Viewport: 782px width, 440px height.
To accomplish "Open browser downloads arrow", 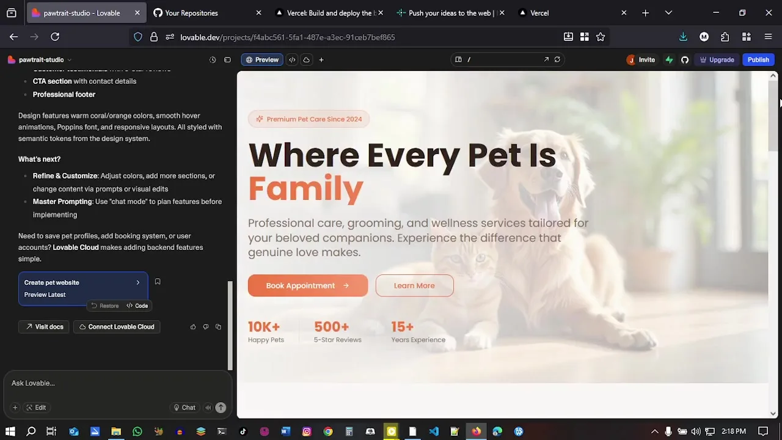I will click(683, 37).
